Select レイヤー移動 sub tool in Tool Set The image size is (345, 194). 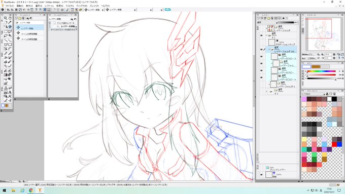pos(30,28)
